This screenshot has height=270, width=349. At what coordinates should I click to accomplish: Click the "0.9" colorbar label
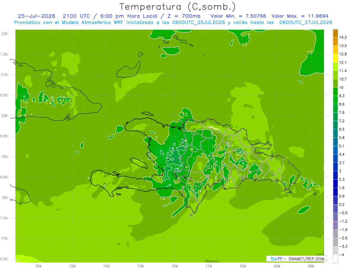342,196
